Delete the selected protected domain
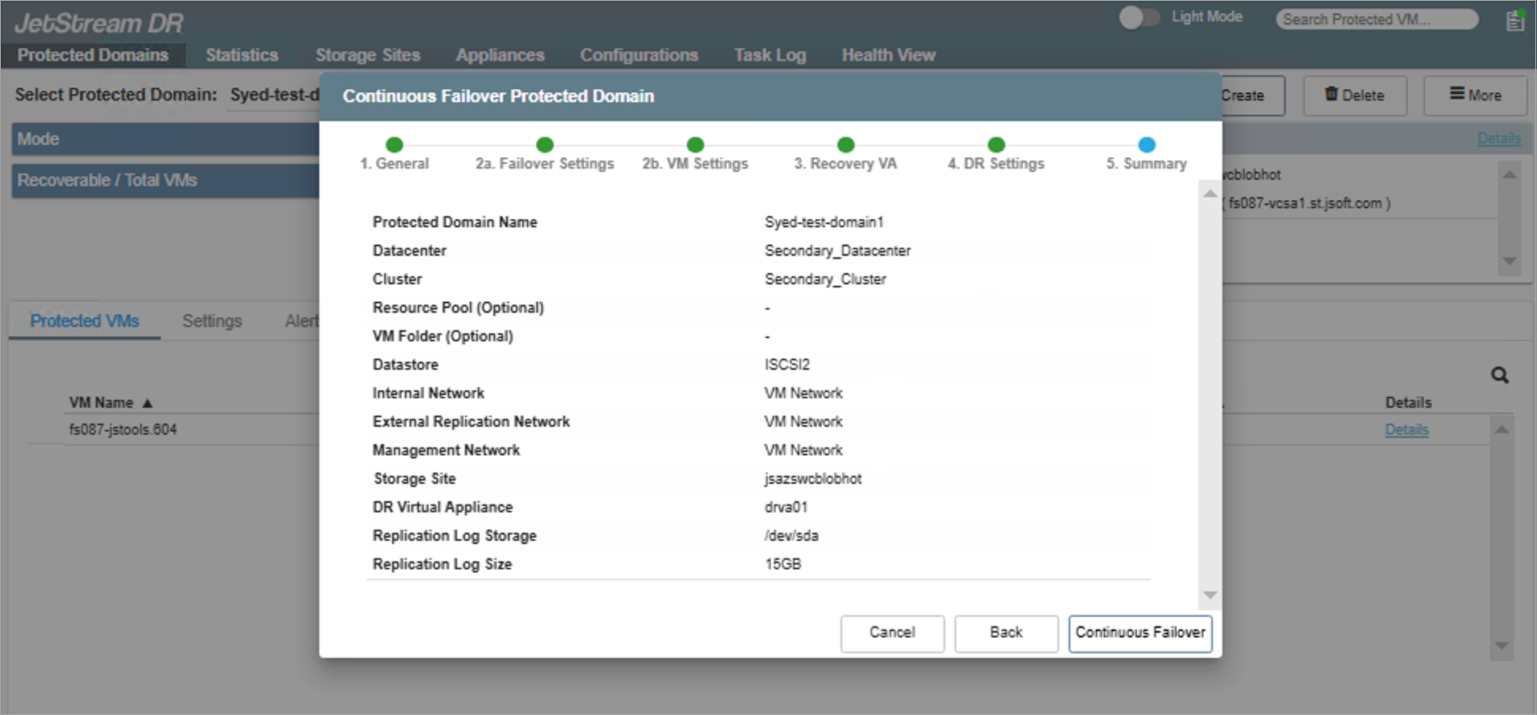This screenshot has width=1537, height=715. pos(1354,95)
